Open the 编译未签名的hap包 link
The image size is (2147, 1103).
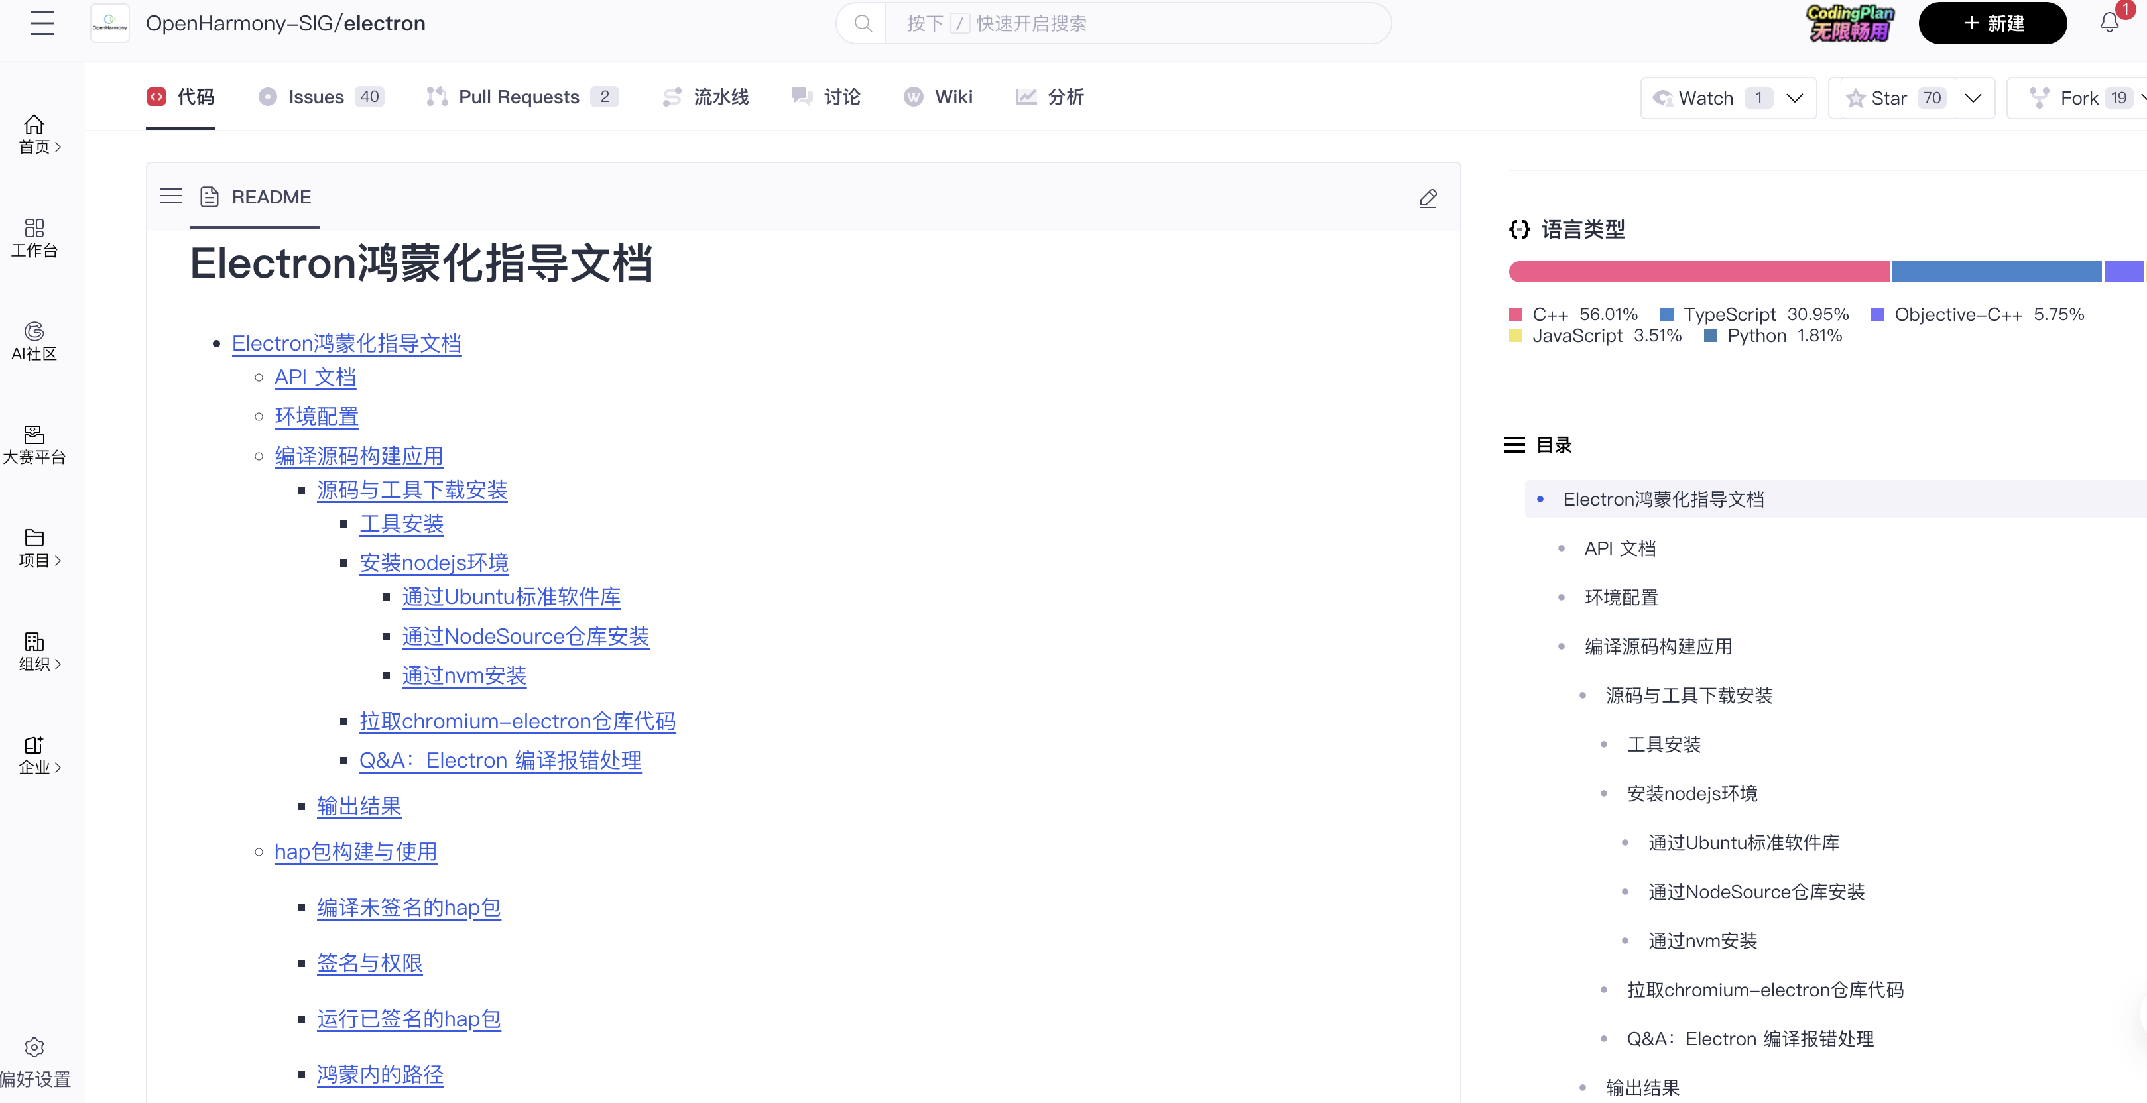click(x=408, y=907)
